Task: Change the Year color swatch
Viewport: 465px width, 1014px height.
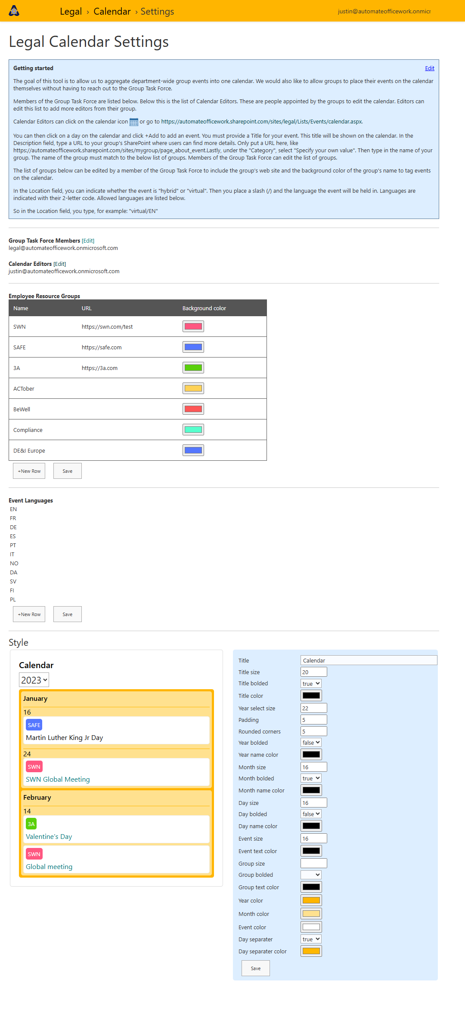Action: 311,900
